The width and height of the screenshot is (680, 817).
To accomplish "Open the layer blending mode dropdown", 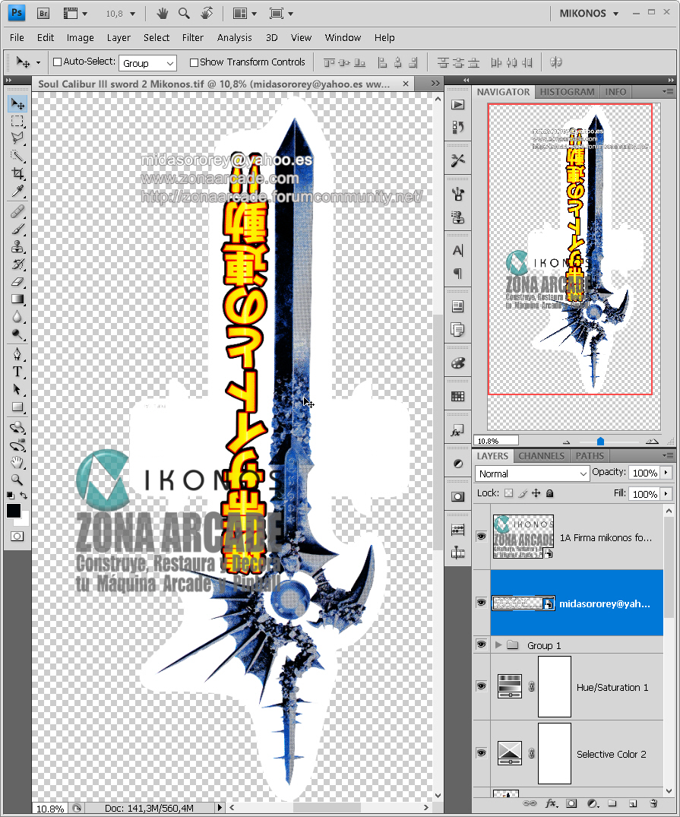I will pos(531,473).
